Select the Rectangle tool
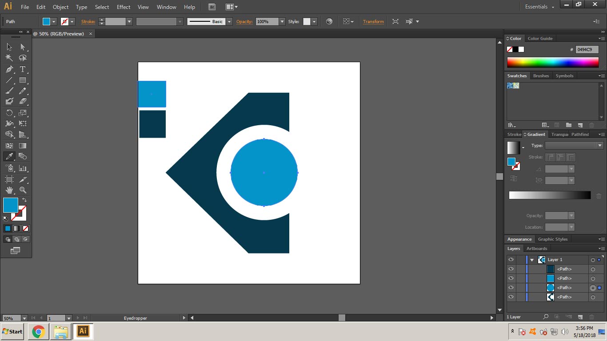607x341 pixels. pos(23,80)
